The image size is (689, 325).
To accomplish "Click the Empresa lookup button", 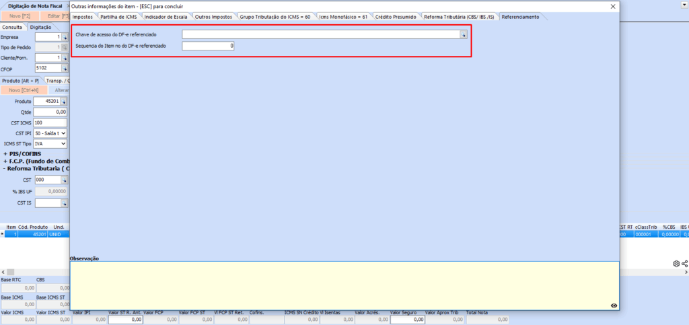I will [x=65, y=38].
